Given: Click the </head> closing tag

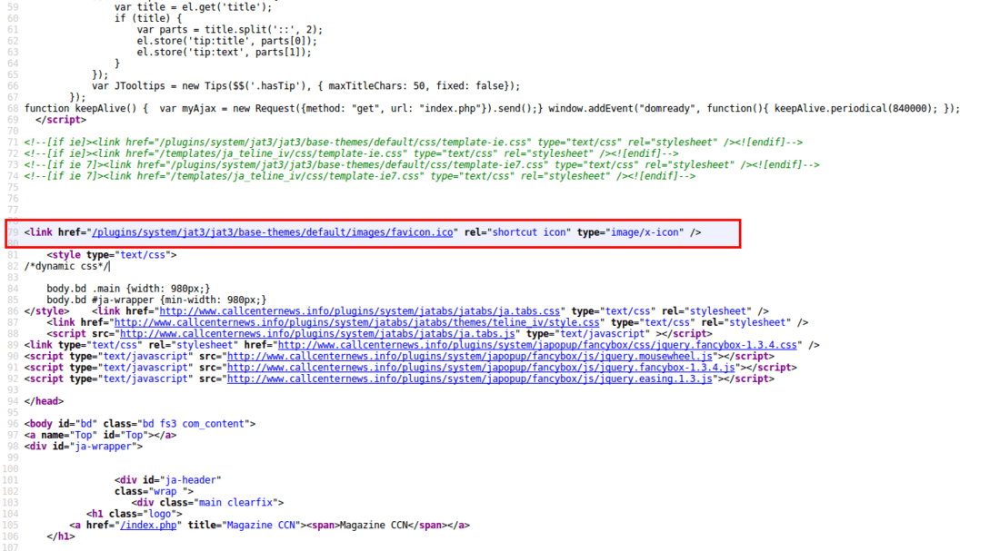Looking at the screenshot, I should click(x=44, y=401).
